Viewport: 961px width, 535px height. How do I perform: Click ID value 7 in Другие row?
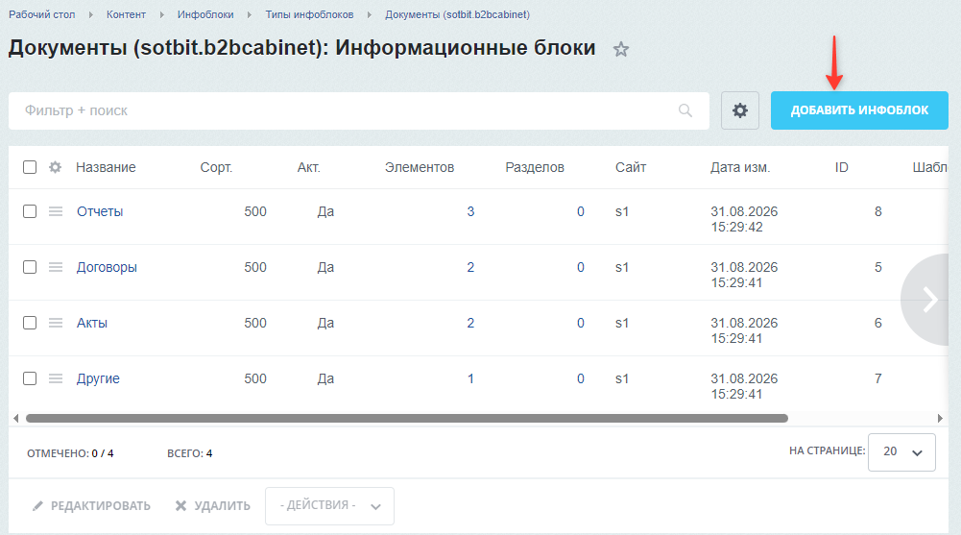877,378
